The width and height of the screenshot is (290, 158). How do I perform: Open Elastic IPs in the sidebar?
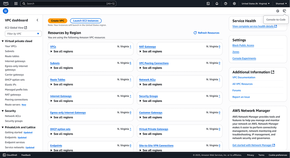tap(10, 85)
